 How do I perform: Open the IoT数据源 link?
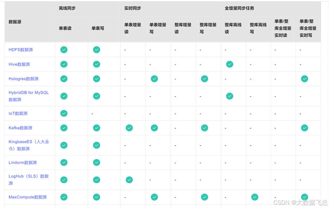point(18,114)
